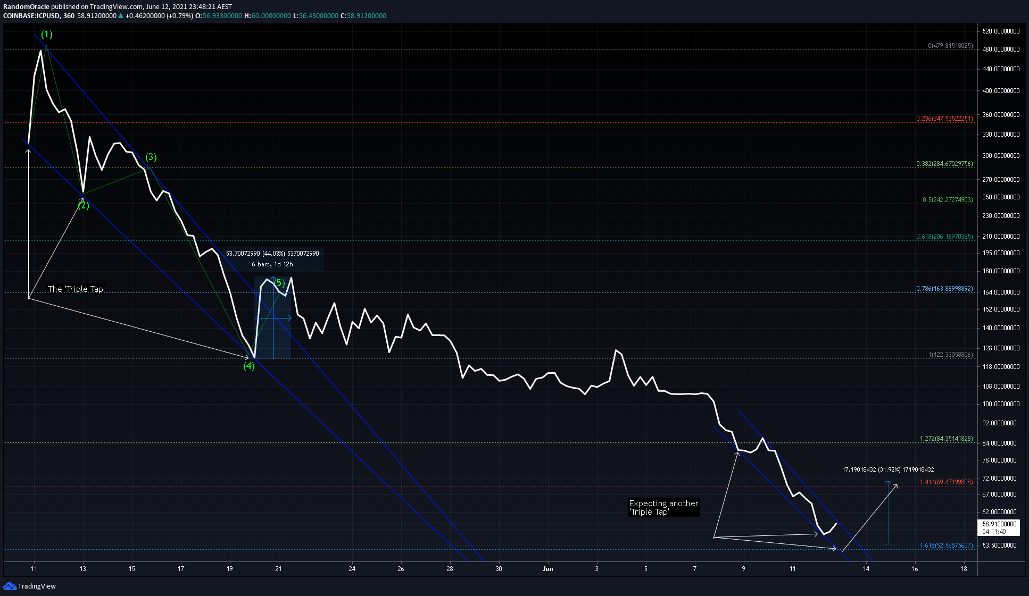Click the green (4) wave label

pos(249,366)
